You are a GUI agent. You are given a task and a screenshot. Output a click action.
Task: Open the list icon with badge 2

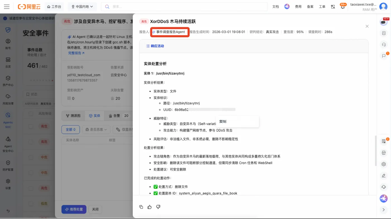click(x=384, y=141)
